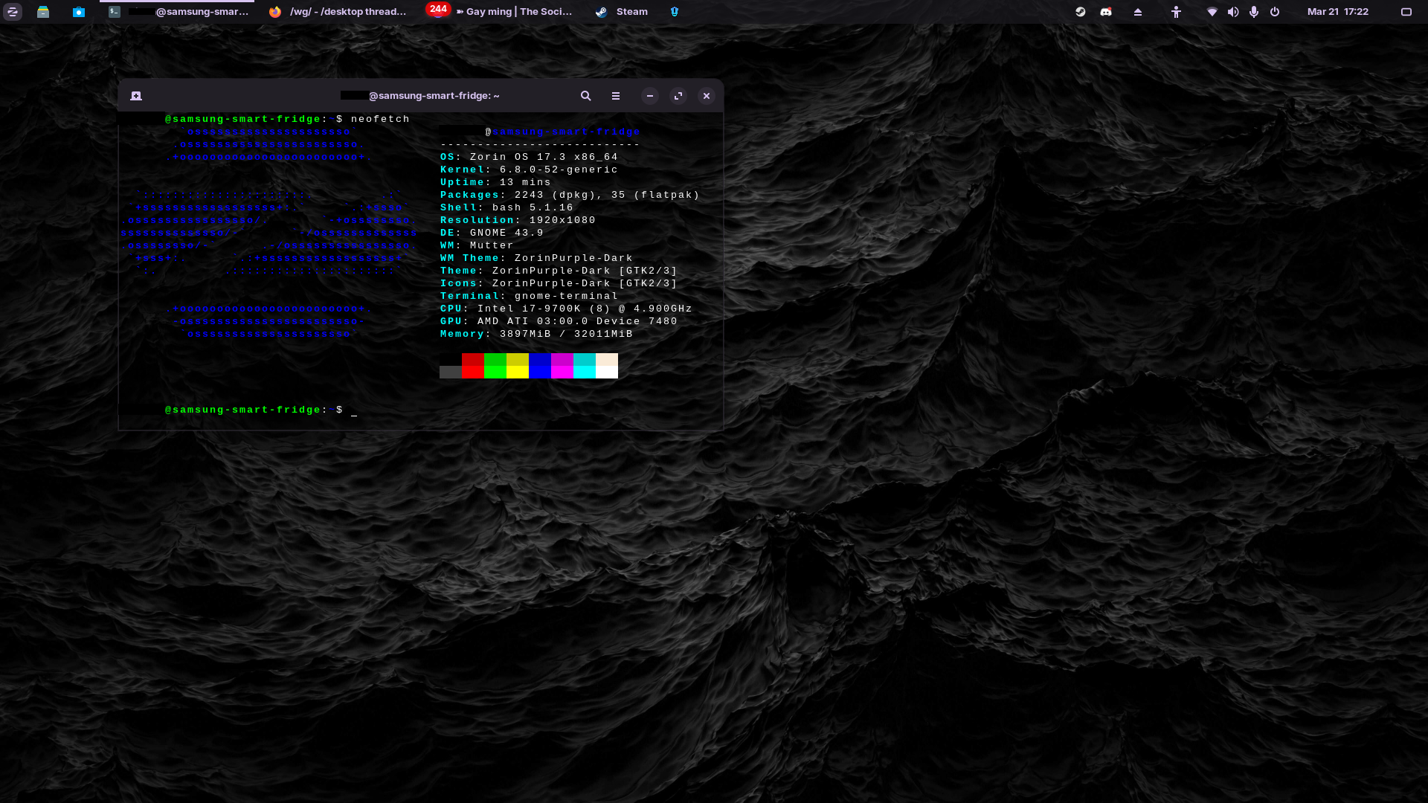The height and width of the screenshot is (803, 1428).
Task: Click the microphone indicator icon
Action: (x=1254, y=12)
